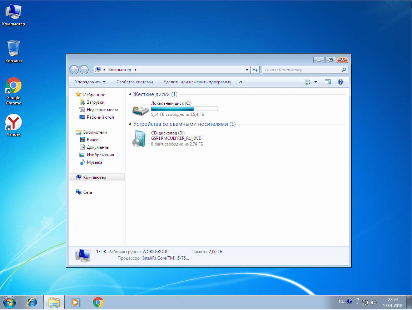The image size is (412, 310).
Task: Go forward with Explorer forward arrow
Action: (x=84, y=70)
